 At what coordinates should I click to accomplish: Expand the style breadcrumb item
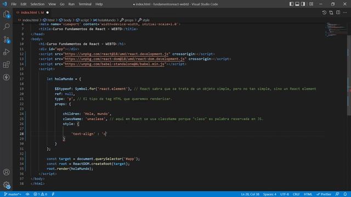(x=144, y=20)
